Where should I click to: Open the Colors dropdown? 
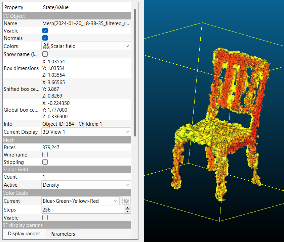pos(86,46)
